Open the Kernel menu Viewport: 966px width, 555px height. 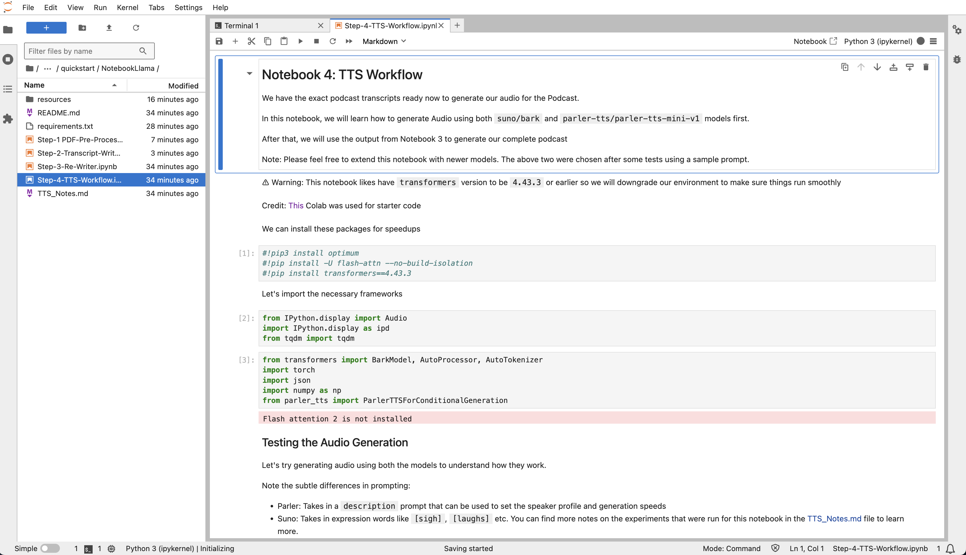pyautogui.click(x=127, y=7)
